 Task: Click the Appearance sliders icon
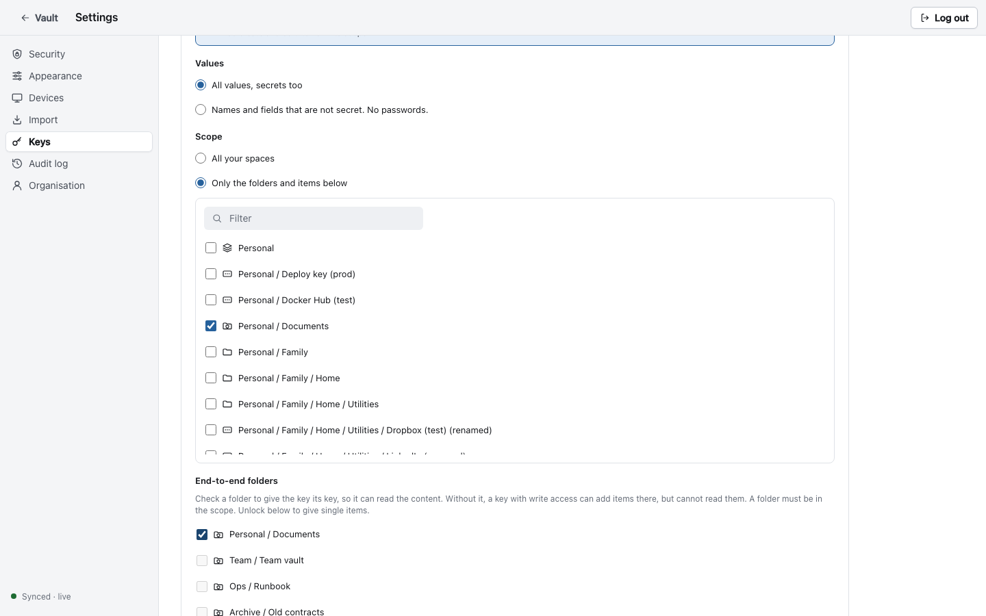[17, 76]
